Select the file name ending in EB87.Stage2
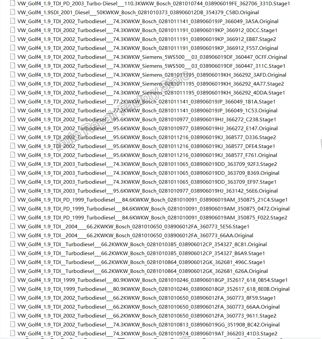 147,39
